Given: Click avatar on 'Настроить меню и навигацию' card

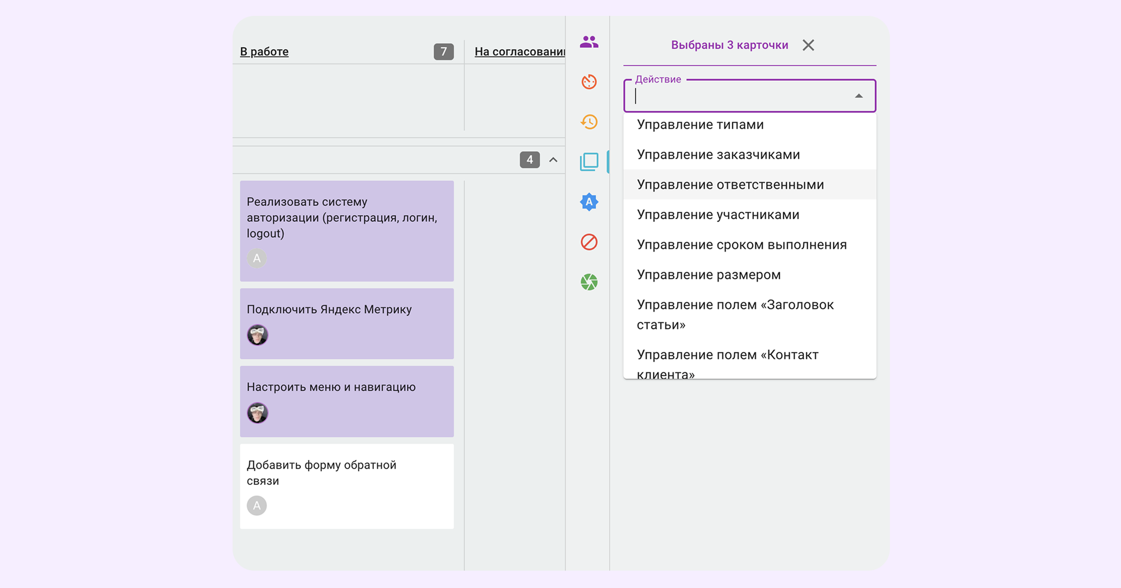Looking at the screenshot, I should pyautogui.click(x=257, y=413).
